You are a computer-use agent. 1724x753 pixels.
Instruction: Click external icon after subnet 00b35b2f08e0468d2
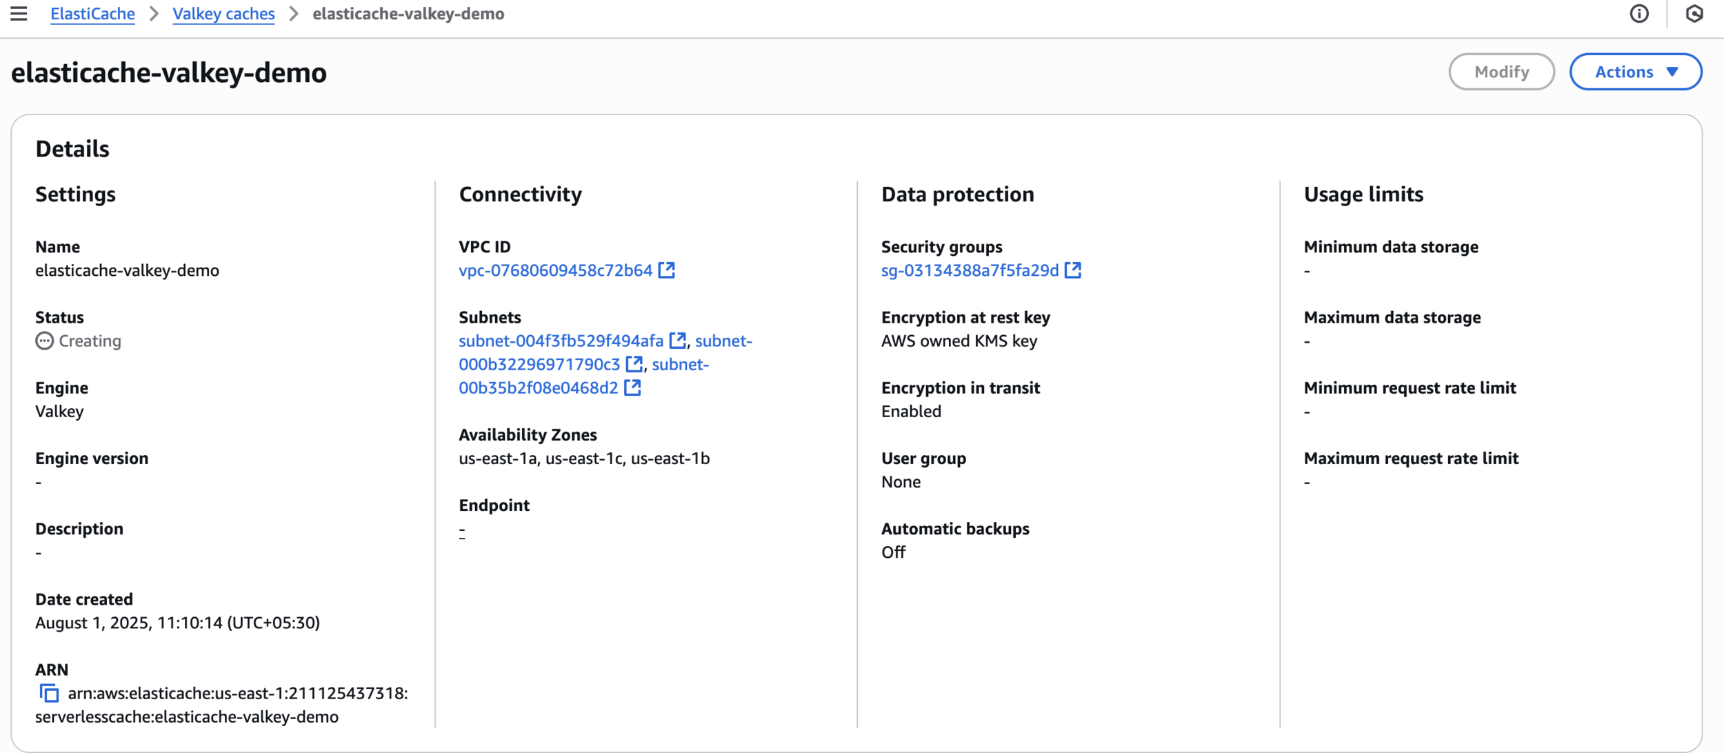tap(632, 388)
